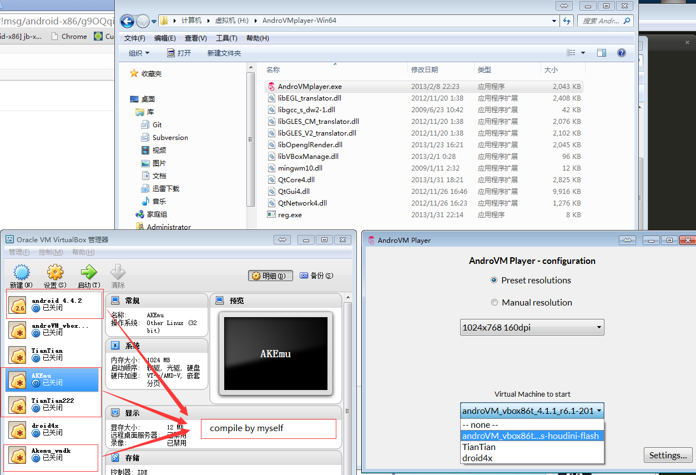Open VirtualBox Manage (管理) menu
This screenshot has width=696, height=475.
(x=19, y=252)
